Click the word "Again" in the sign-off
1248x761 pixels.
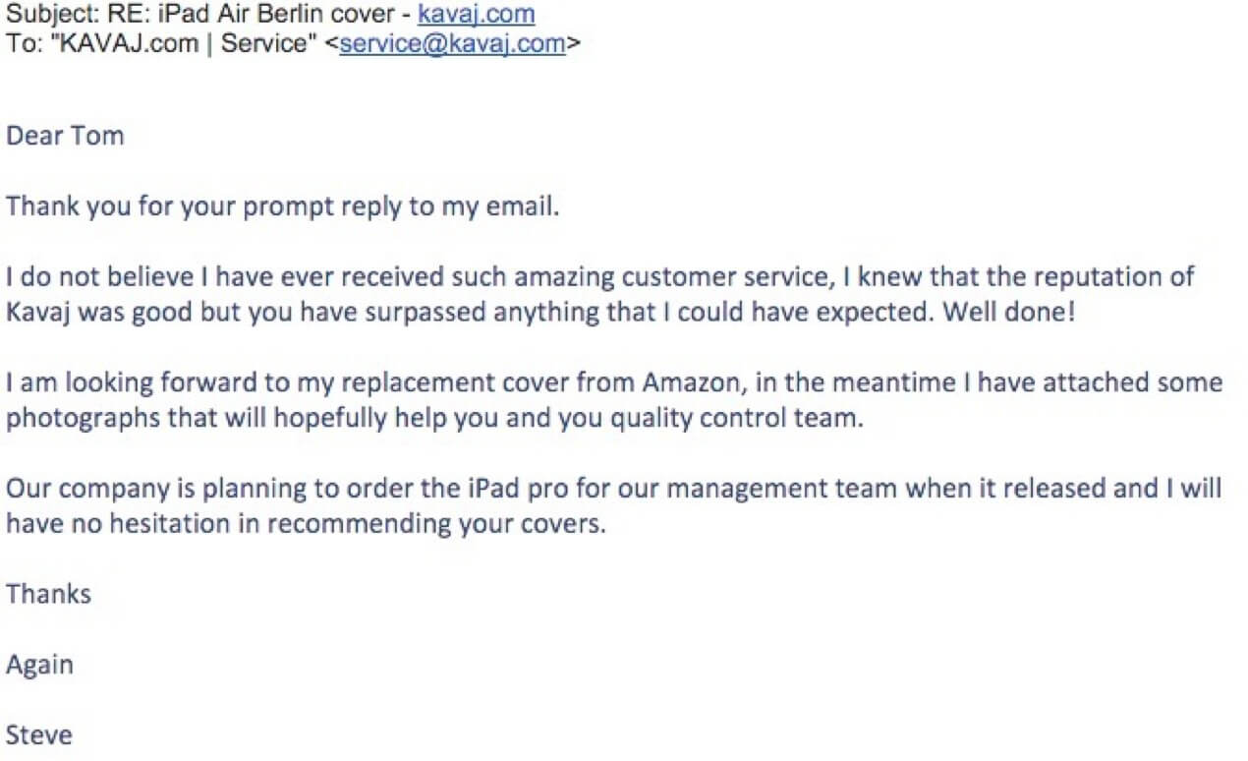coord(40,666)
